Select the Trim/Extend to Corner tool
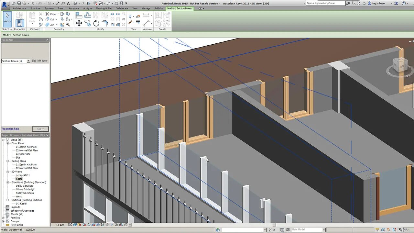Screen dimensions: 414x233 click(105, 23)
